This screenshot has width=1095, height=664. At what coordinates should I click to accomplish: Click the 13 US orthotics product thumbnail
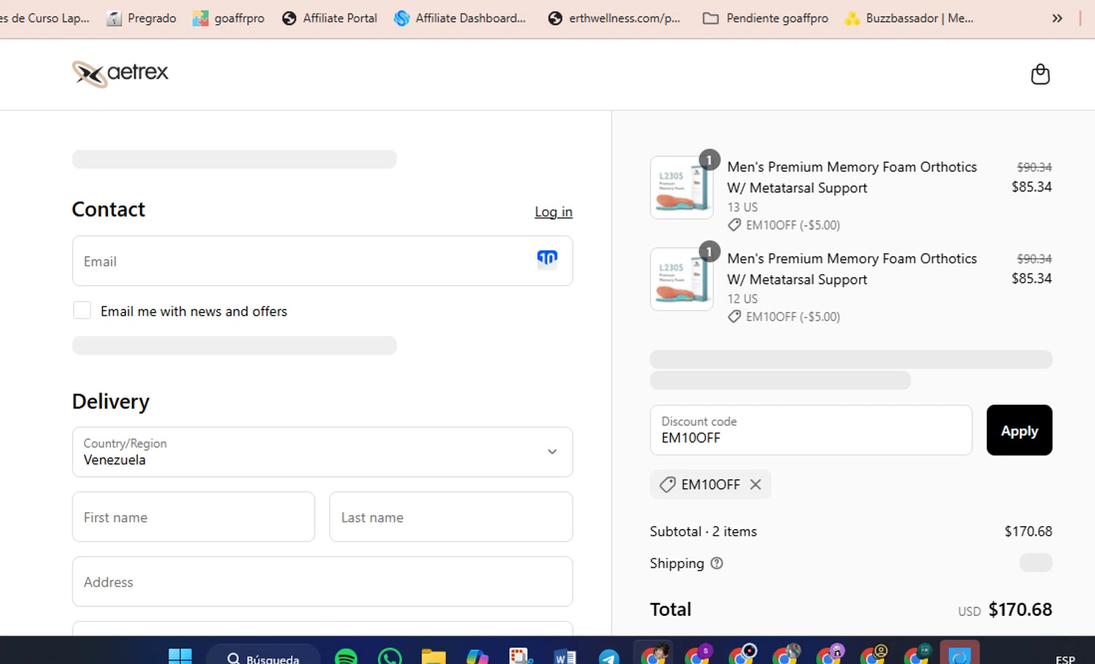tap(682, 188)
